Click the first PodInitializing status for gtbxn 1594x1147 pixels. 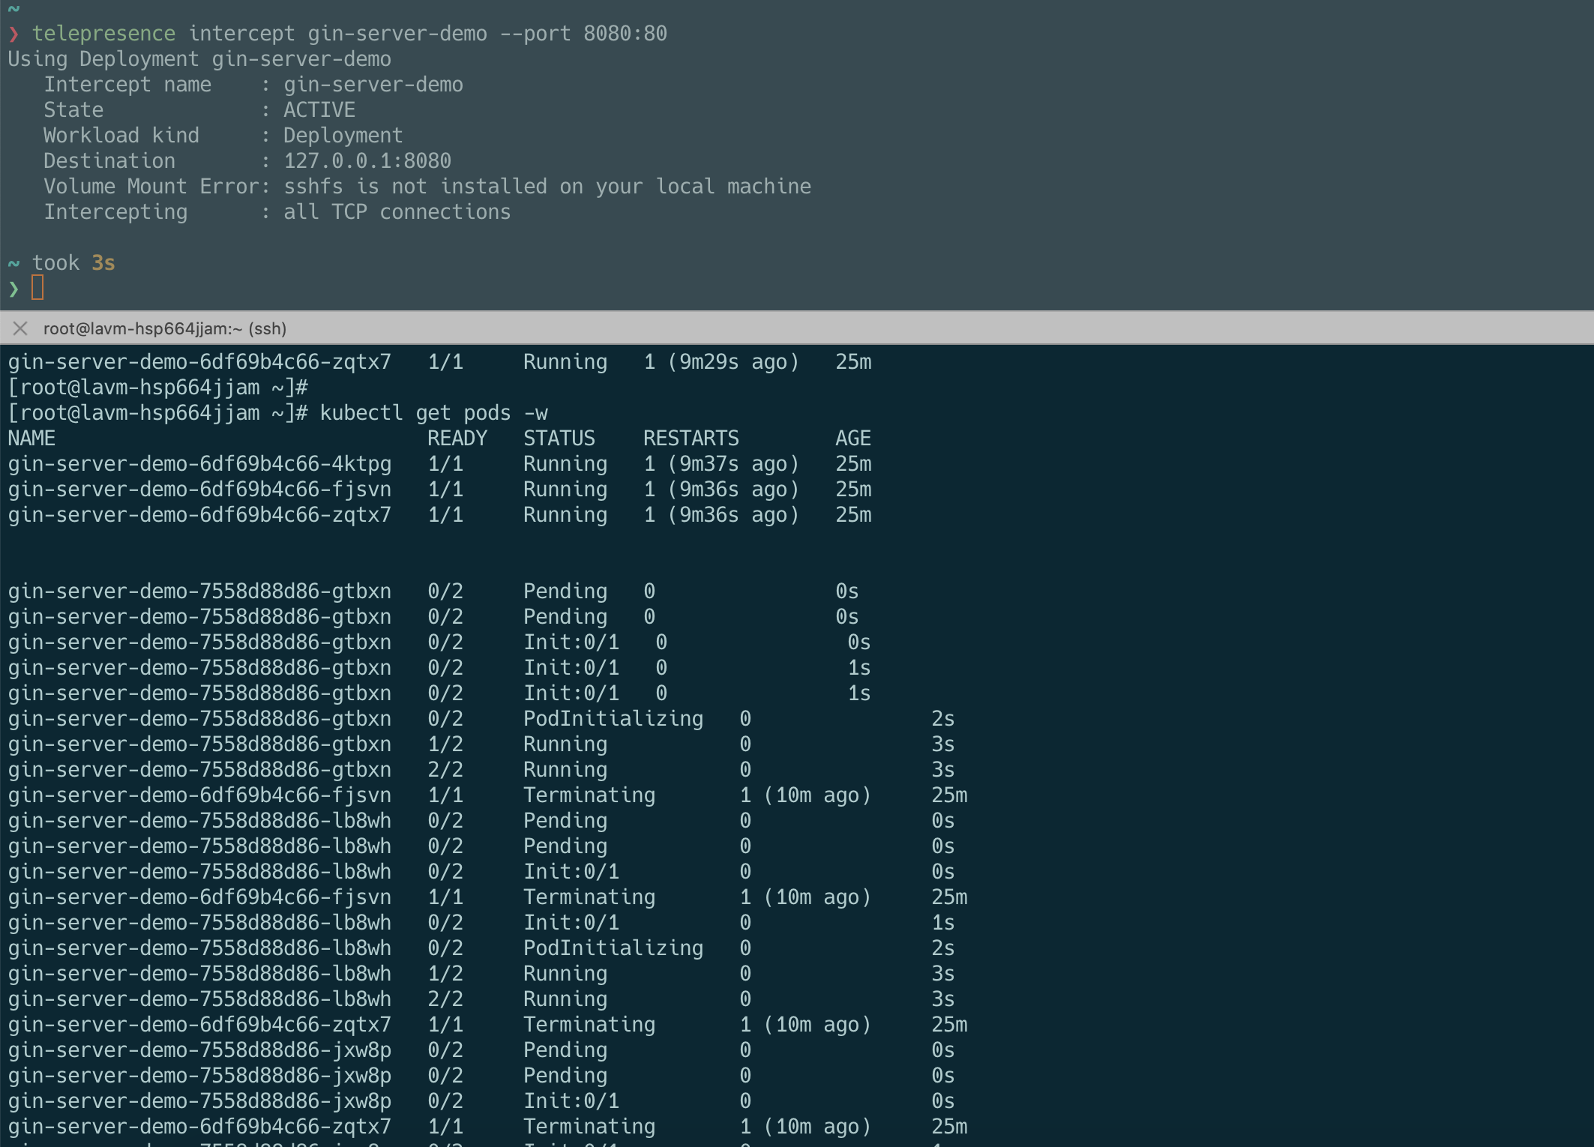click(613, 719)
